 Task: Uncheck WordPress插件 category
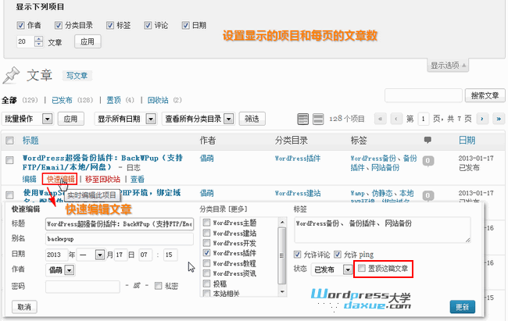pyautogui.click(x=206, y=252)
